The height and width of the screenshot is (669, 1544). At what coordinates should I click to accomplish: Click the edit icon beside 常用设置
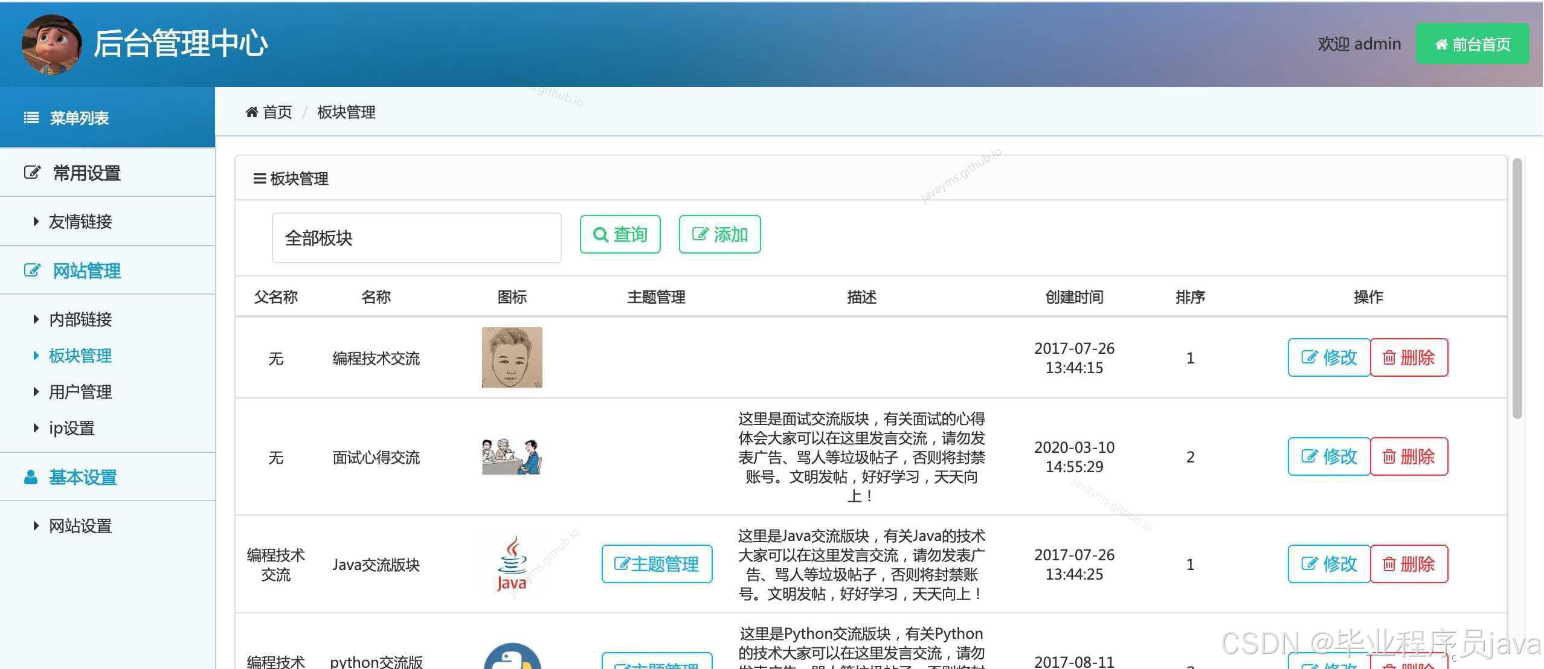pyautogui.click(x=31, y=173)
